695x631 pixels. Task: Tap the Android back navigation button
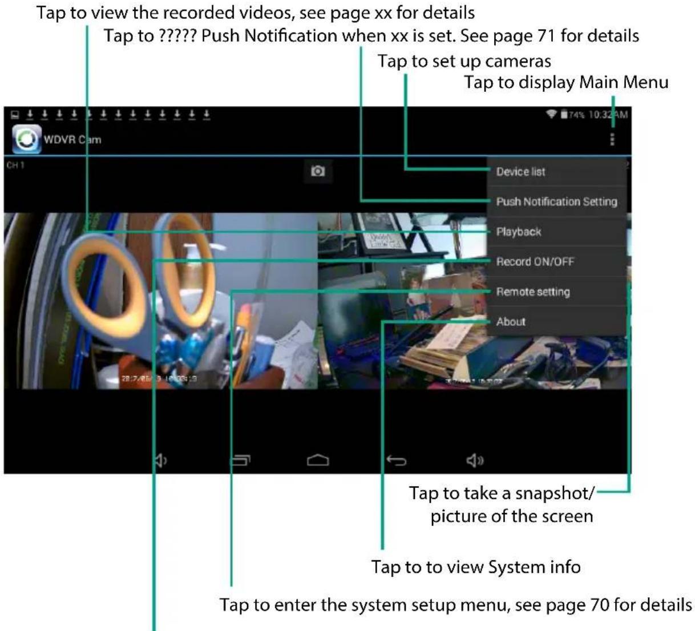pyautogui.click(x=397, y=460)
